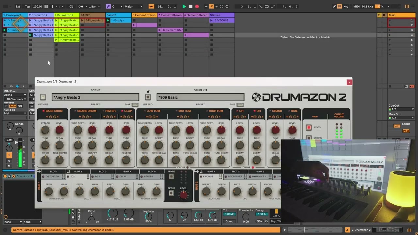Screen dimensions: 418x235
Task: Toggle the Ext sync button
Action: tap(18, 6)
